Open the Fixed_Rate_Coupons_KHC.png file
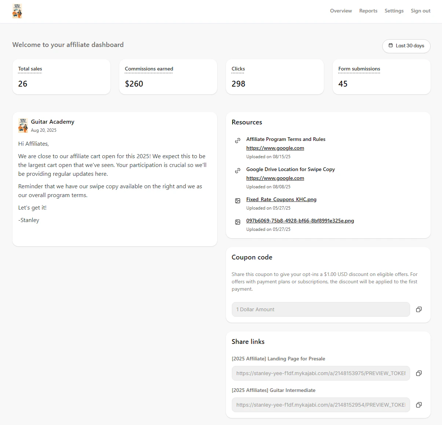This screenshot has height=425, width=442. (281, 199)
